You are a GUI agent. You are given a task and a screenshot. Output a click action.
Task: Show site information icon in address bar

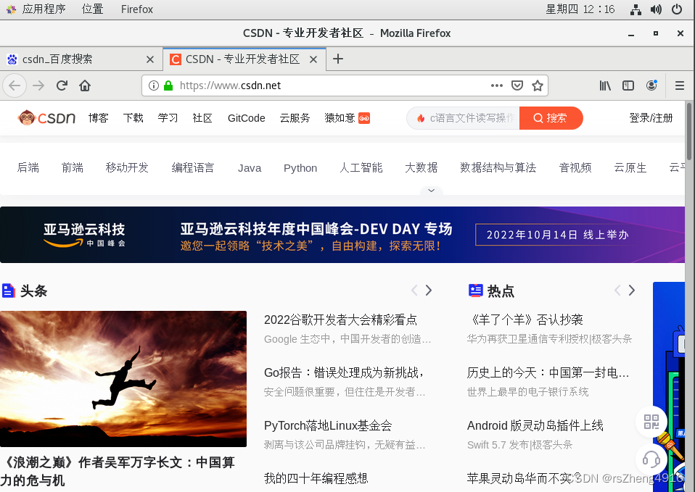(x=153, y=86)
